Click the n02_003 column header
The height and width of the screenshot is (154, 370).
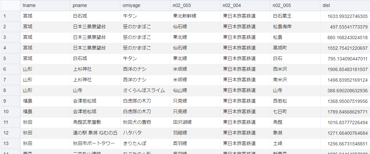click(x=195, y=5)
